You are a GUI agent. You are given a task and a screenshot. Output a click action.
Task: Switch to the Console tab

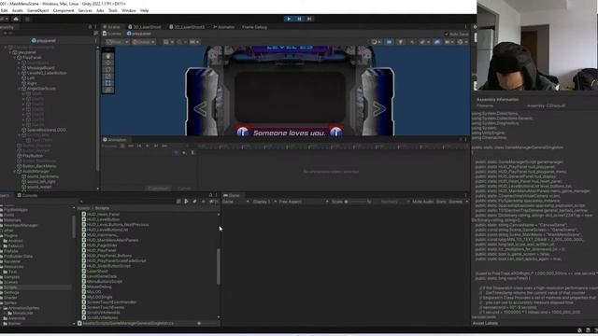27,195
